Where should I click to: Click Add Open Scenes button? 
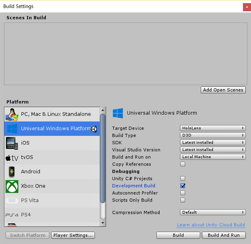coord(223,90)
